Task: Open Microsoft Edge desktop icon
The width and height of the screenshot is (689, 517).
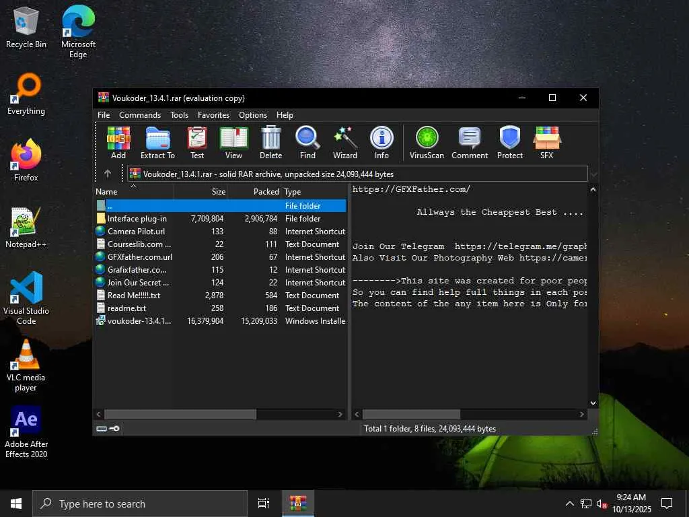Action: click(x=78, y=32)
